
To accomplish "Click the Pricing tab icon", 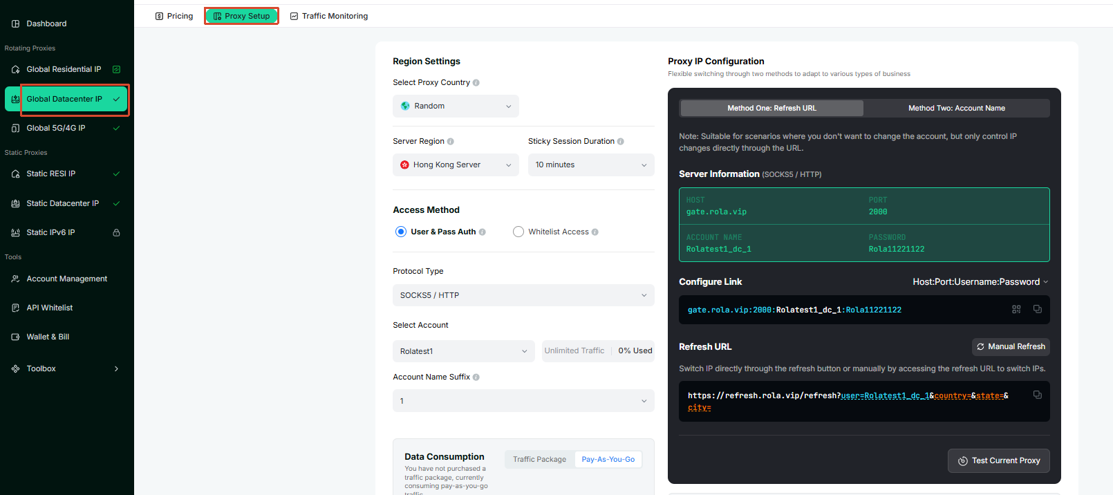I will pyautogui.click(x=159, y=16).
